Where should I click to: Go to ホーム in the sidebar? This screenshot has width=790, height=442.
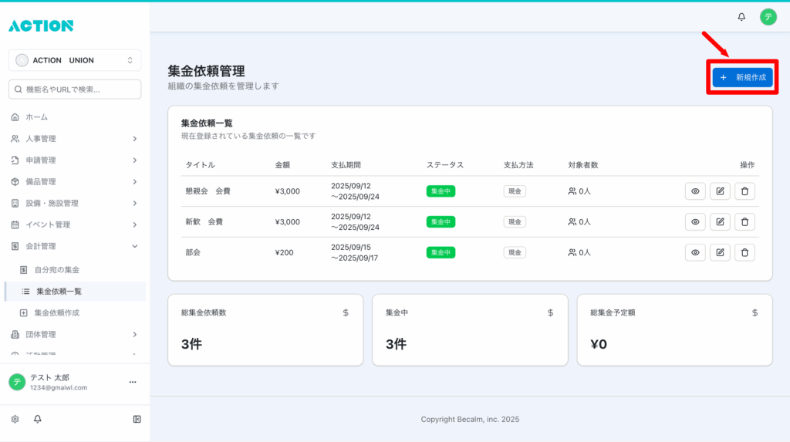36,117
